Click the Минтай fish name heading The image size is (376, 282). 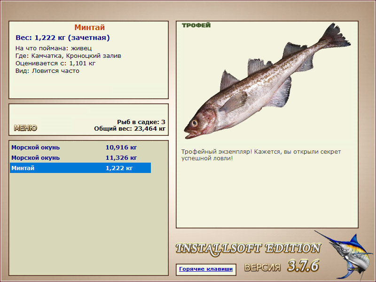click(89, 27)
